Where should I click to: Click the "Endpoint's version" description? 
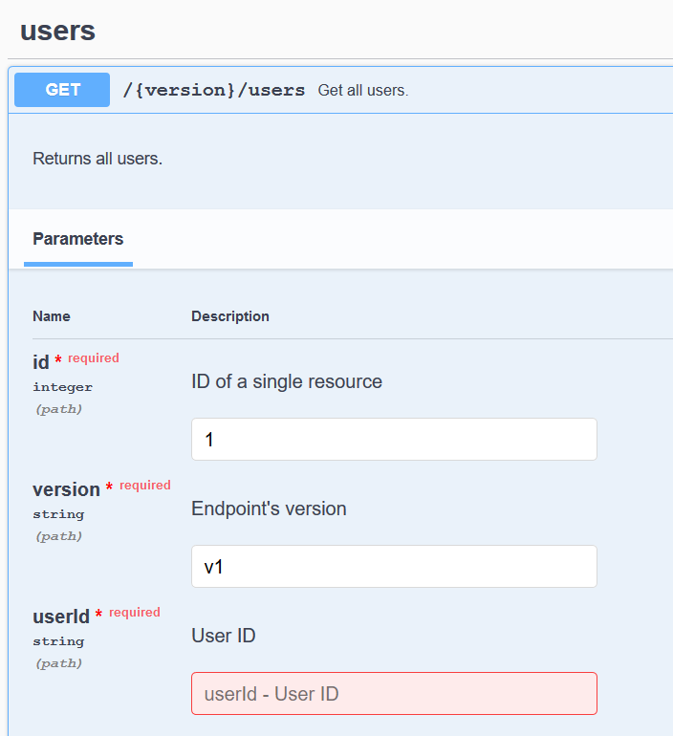click(269, 509)
